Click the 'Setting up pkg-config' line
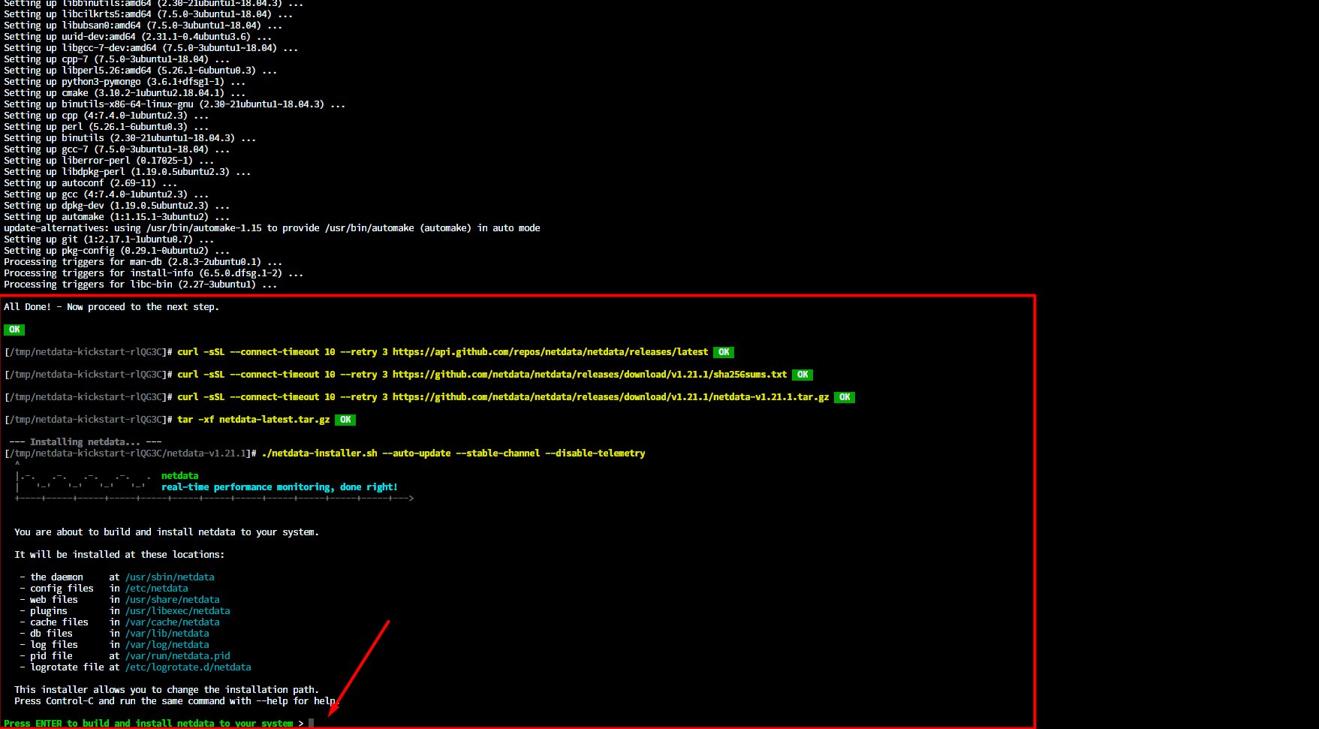Screen dimensions: 1319x729 (117, 251)
